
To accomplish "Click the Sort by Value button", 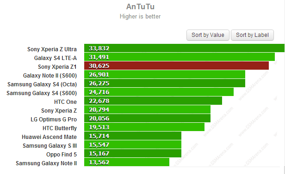I will (x=208, y=35).
